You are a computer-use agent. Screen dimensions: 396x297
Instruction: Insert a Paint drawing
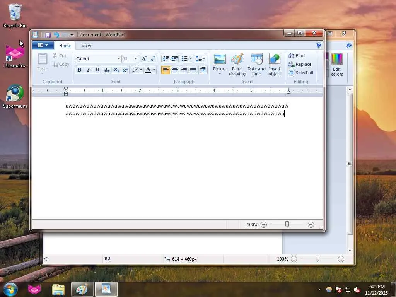point(237,65)
